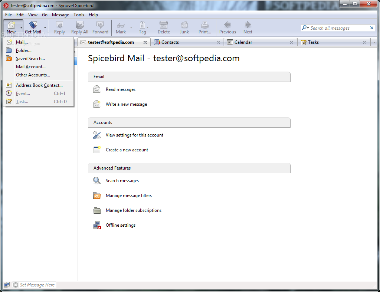This screenshot has height=292, width=380.
Task: Close the tester@softpedia.com tab
Action: [145, 42]
